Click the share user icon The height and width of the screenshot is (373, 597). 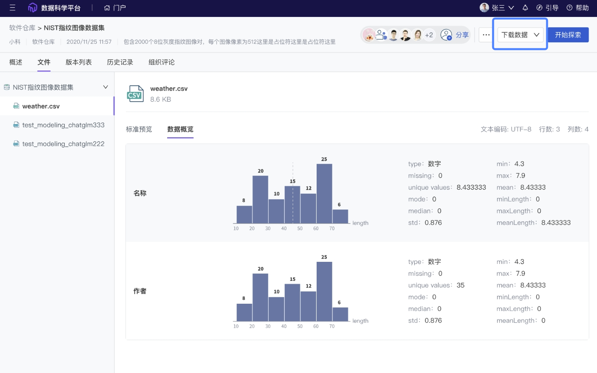[446, 35]
